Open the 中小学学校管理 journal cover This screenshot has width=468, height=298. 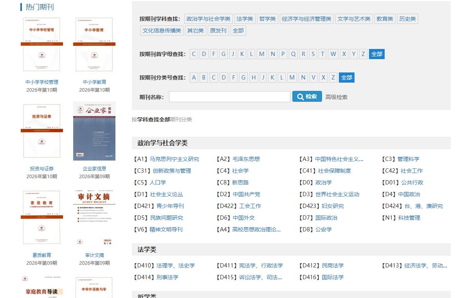42,45
